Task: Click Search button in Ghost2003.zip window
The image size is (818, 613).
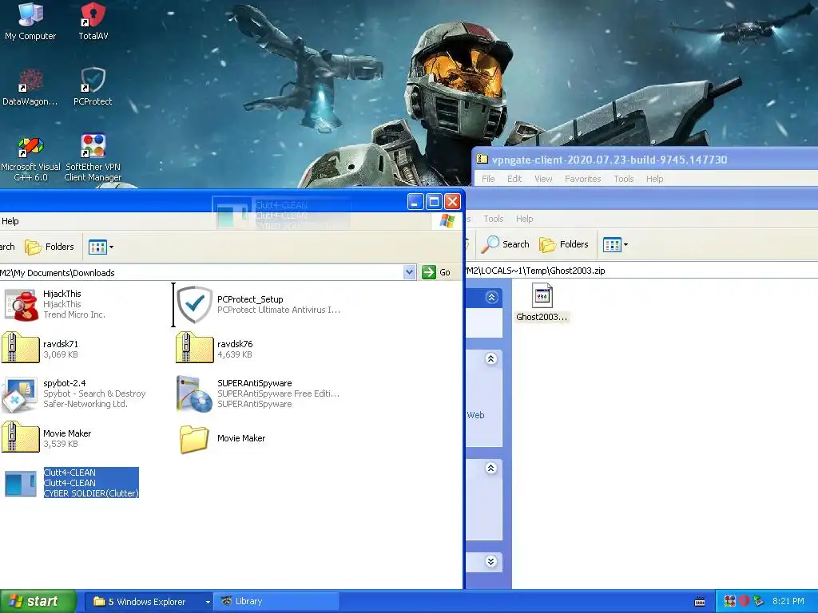Action: click(x=505, y=244)
